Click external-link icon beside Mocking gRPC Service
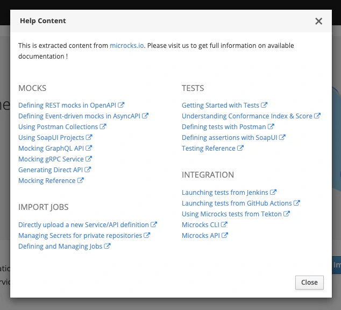Image resolution: width=341 pixels, height=310 pixels. (89, 159)
